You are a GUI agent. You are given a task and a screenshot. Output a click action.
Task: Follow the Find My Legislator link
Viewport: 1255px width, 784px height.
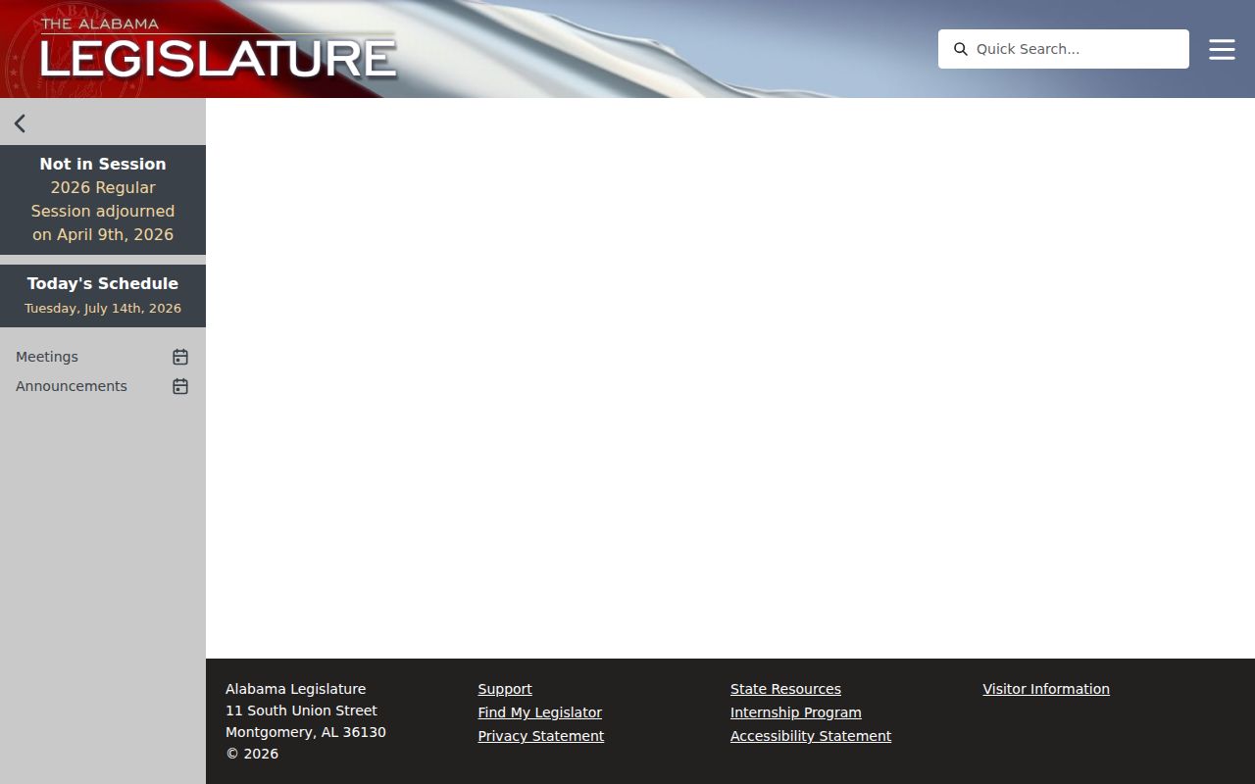(x=540, y=712)
